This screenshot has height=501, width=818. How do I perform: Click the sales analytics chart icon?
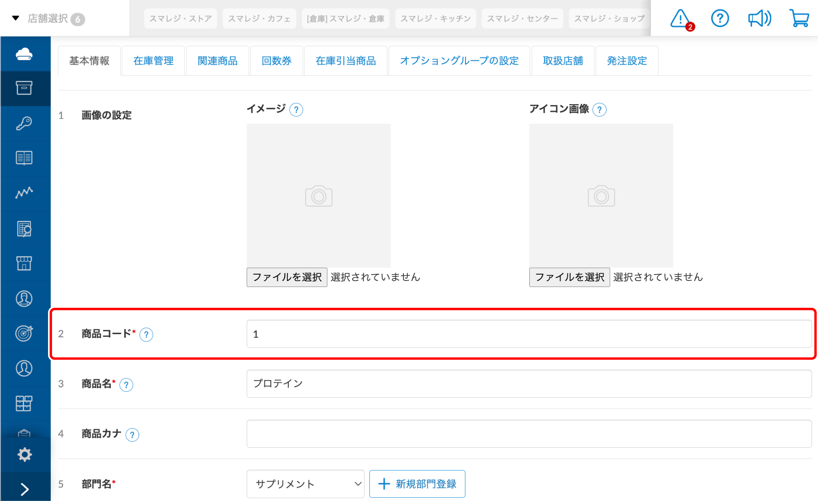25,193
